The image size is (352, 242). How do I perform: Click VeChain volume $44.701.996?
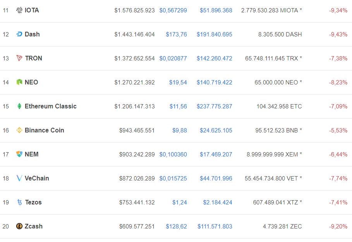tap(216, 179)
